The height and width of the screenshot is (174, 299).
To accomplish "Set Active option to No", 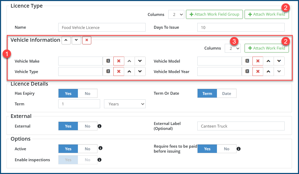I will [x=88, y=149].
